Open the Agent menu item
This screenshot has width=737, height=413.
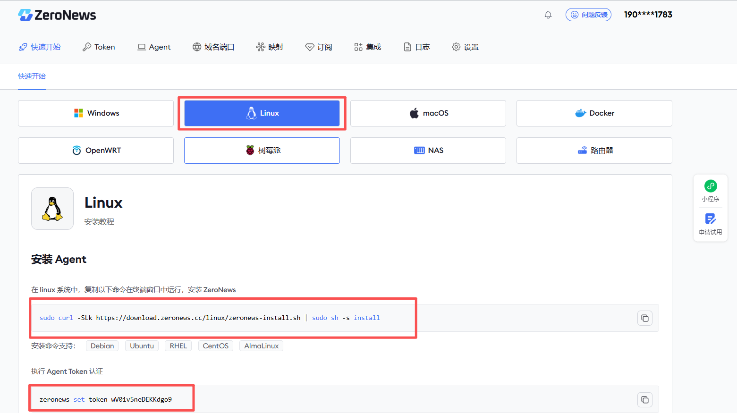(x=154, y=47)
